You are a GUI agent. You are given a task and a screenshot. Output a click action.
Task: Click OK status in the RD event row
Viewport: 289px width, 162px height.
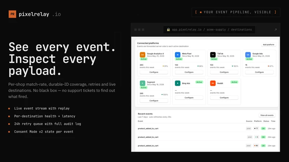(263, 146)
